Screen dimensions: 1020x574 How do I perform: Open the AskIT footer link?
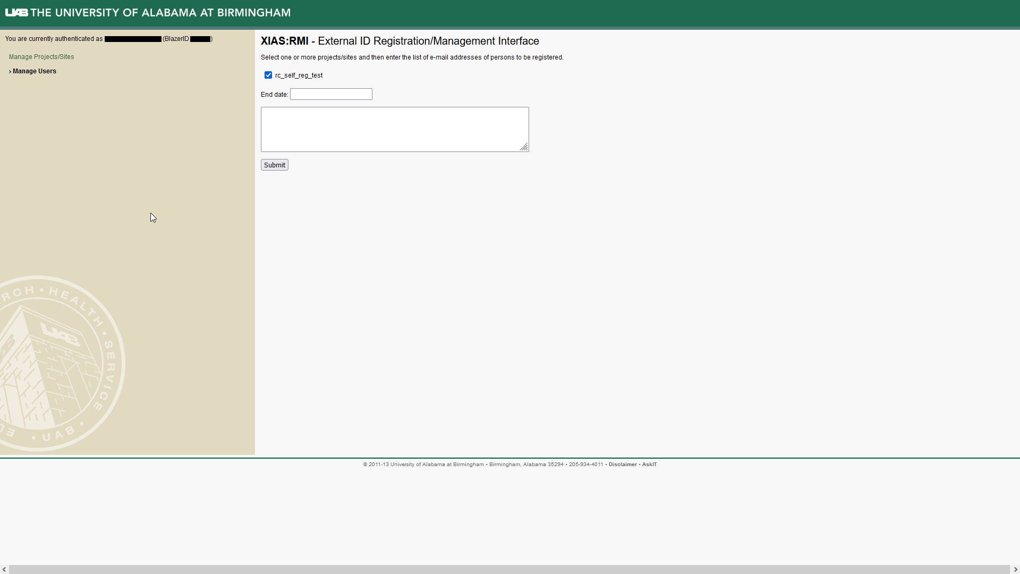(x=649, y=465)
